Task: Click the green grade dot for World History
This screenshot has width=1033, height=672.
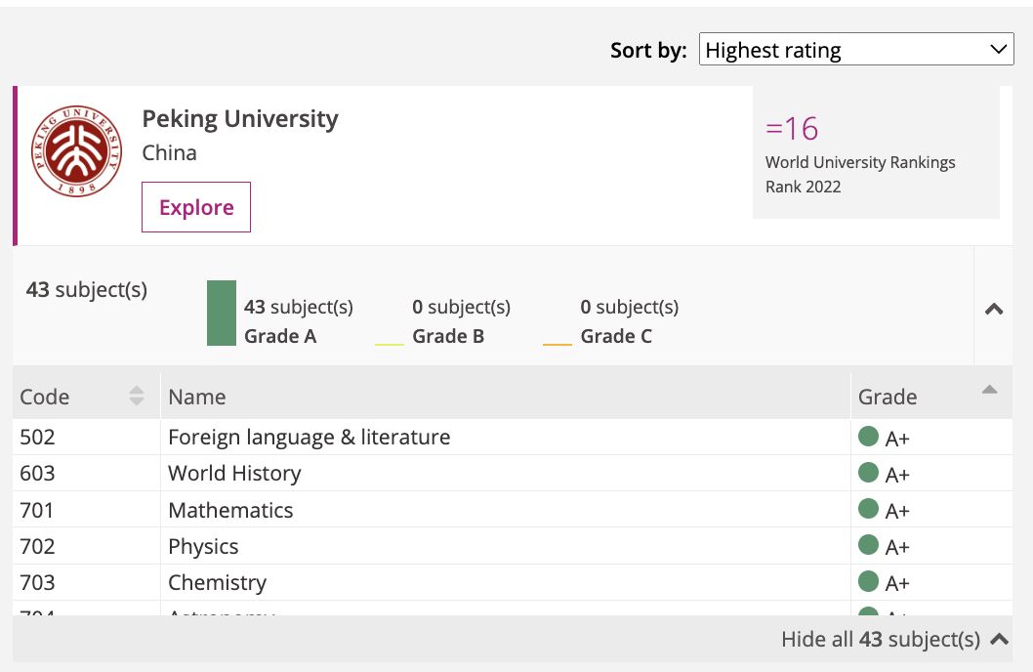Action: click(x=868, y=473)
